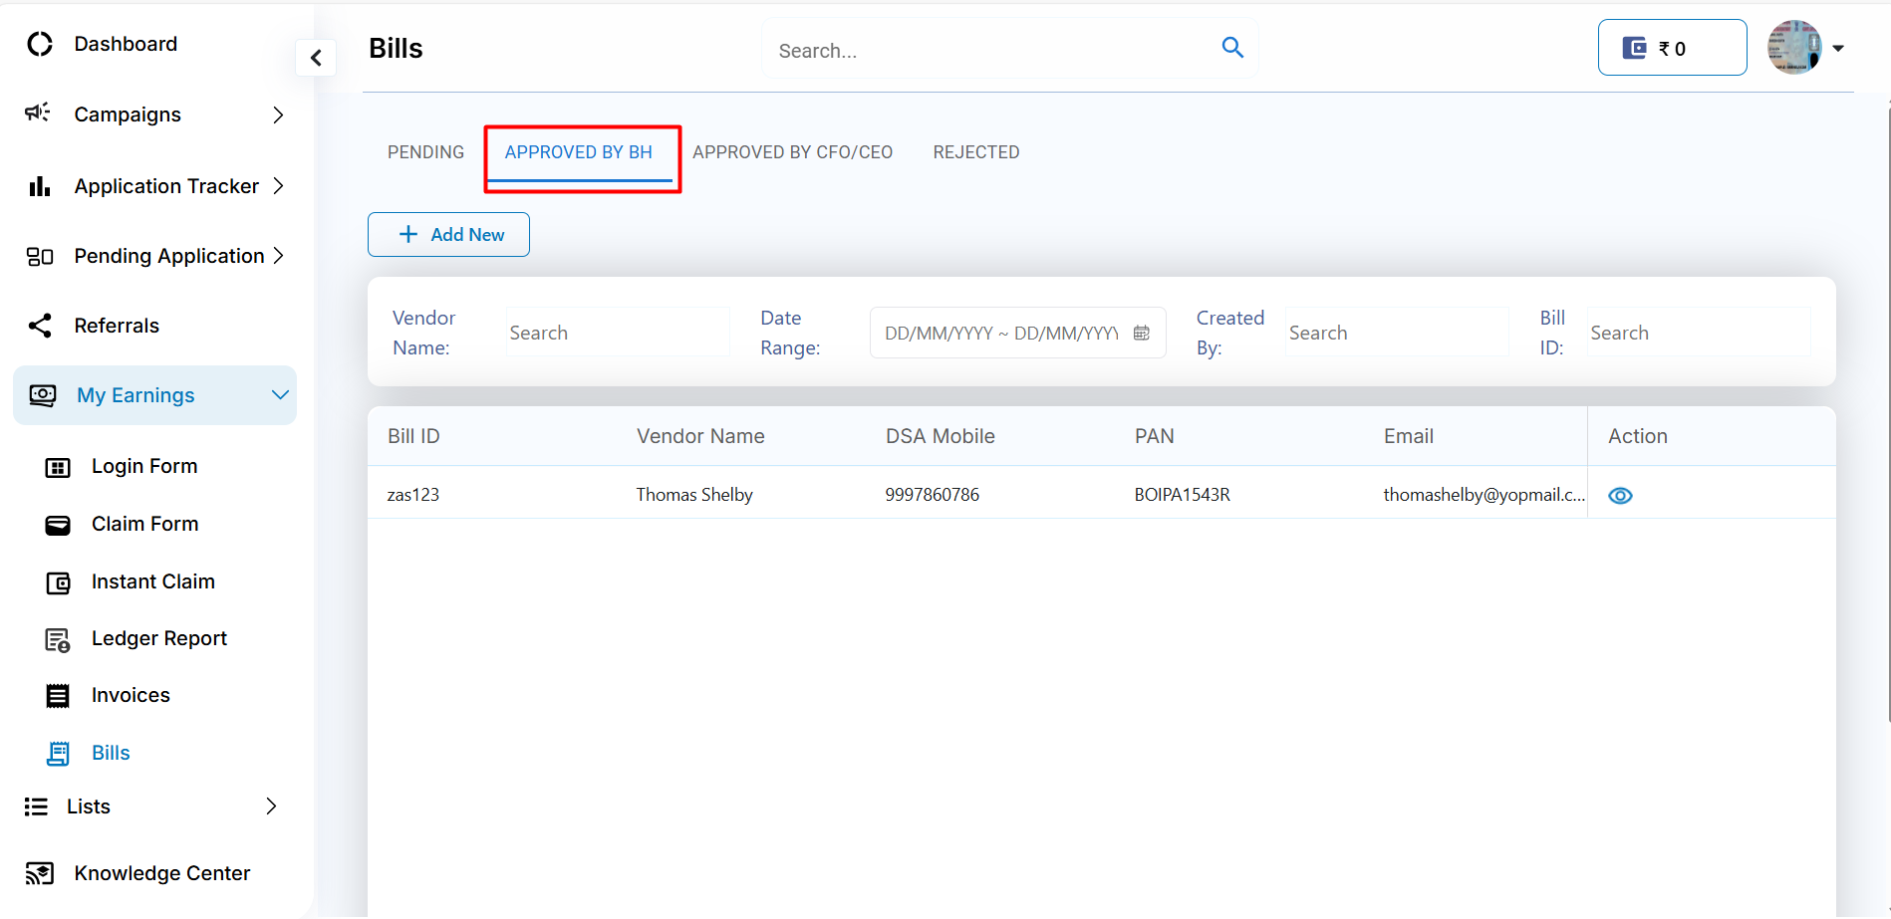Open the Ledger Report icon

point(58,639)
